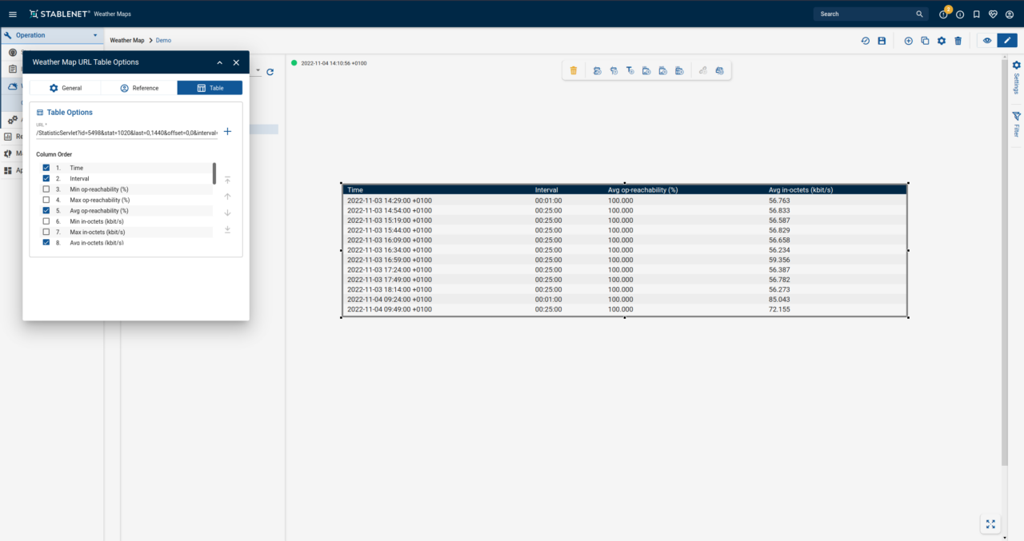Switch to the Reference tab

pyautogui.click(x=139, y=88)
